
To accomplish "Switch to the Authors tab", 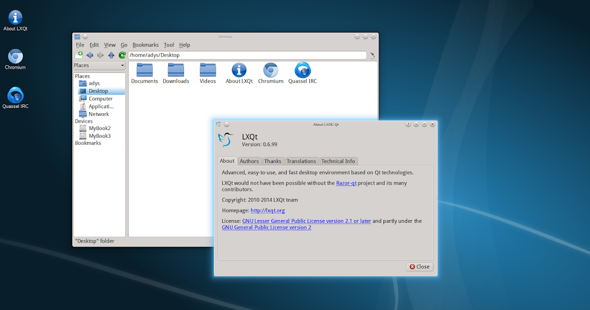I will pyautogui.click(x=249, y=161).
